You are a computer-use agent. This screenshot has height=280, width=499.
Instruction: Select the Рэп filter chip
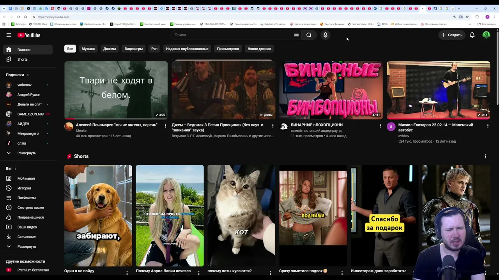pyautogui.click(x=154, y=49)
